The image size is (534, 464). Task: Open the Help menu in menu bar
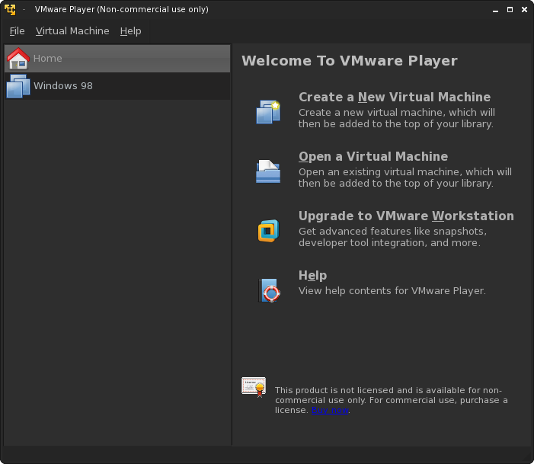click(130, 31)
